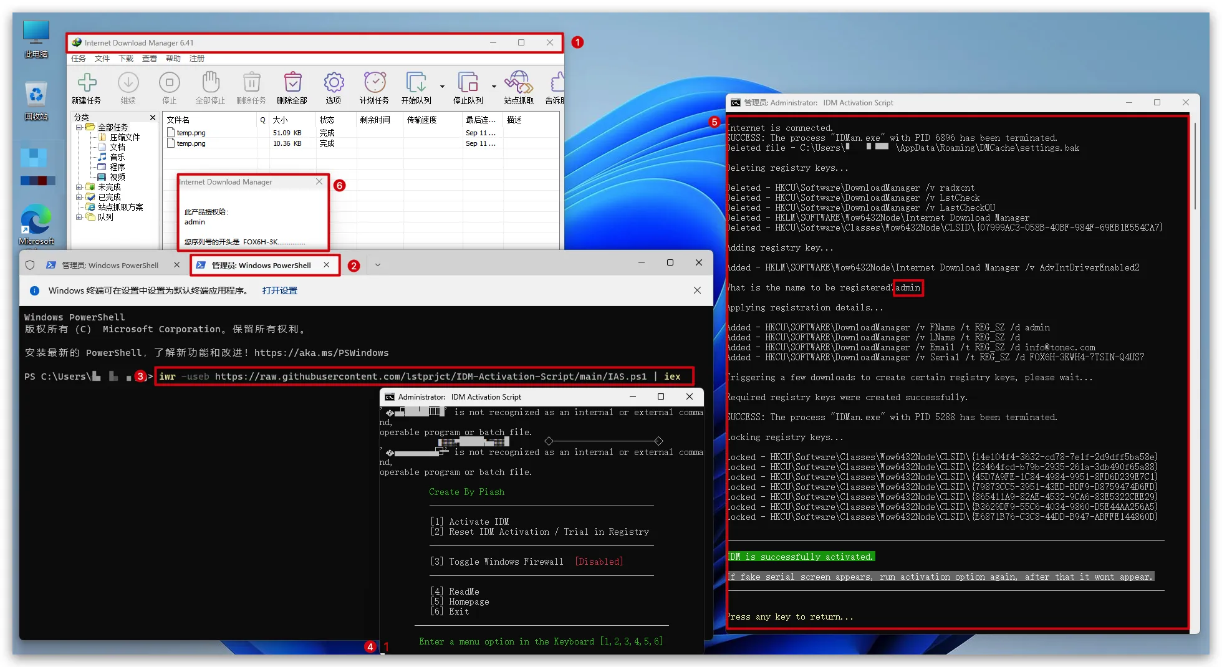Open the 文件 menu in IDM

(x=102, y=59)
